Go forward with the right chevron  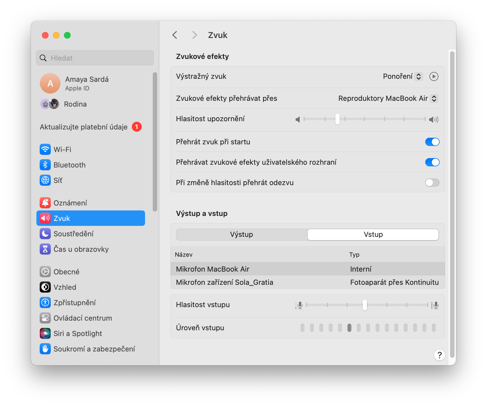point(194,35)
